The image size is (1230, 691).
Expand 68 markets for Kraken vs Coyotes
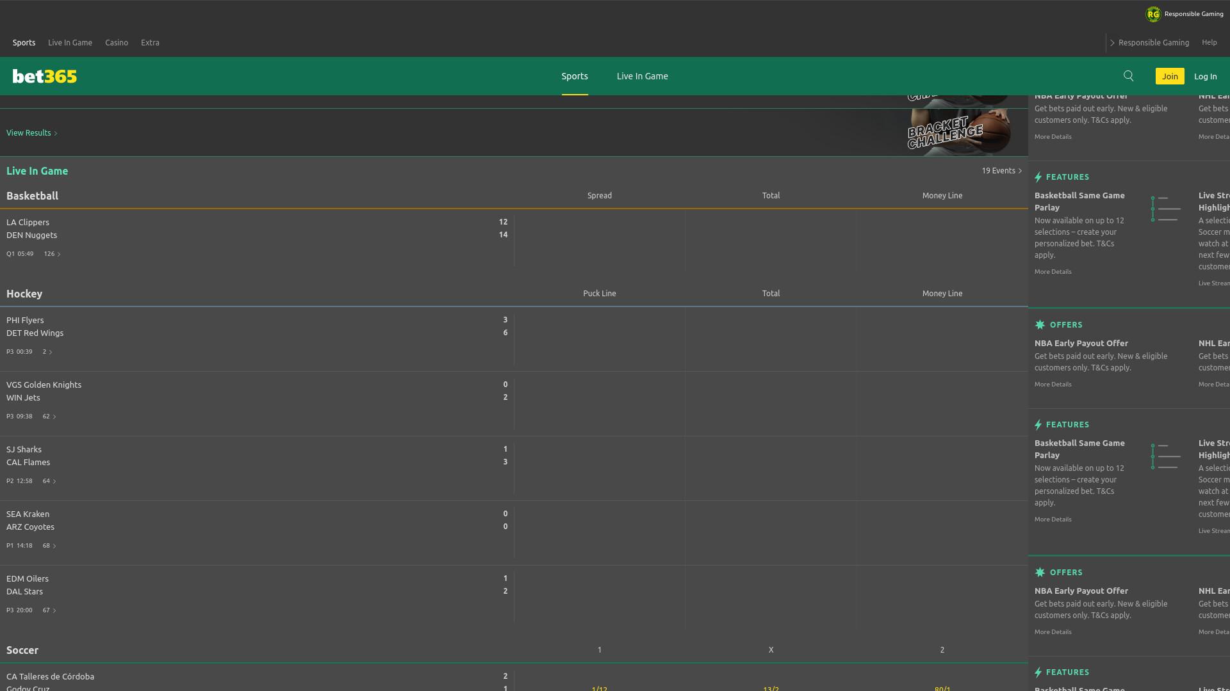[x=49, y=546]
